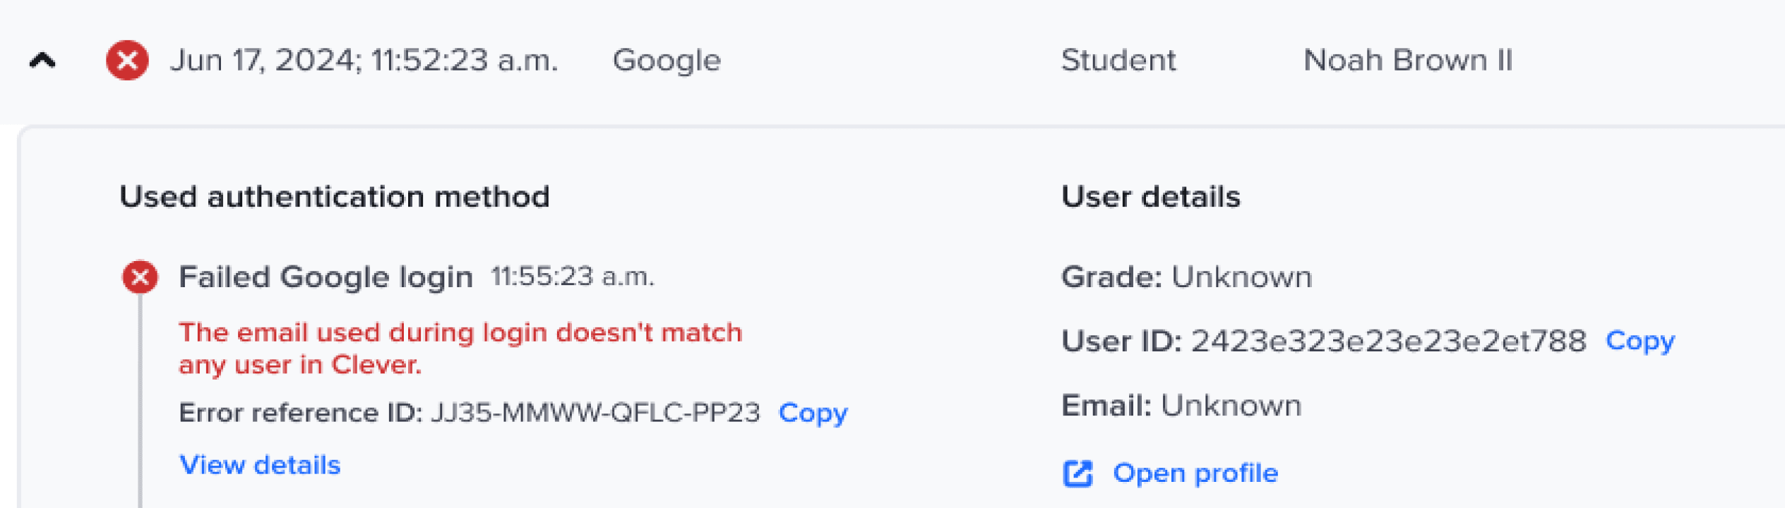This screenshot has height=508, width=1785.
Task: Select the reference code JJ35-MMWW-QFLC-PP23
Action: pos(595,413)
